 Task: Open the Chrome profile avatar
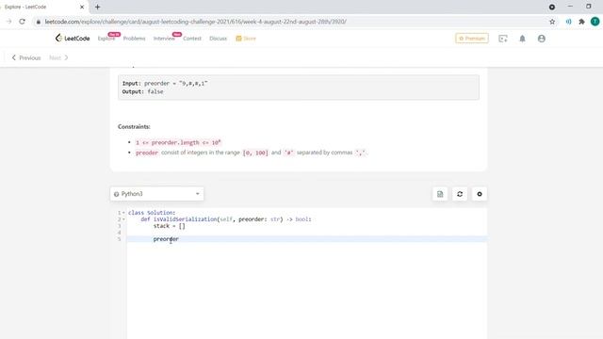595,22
